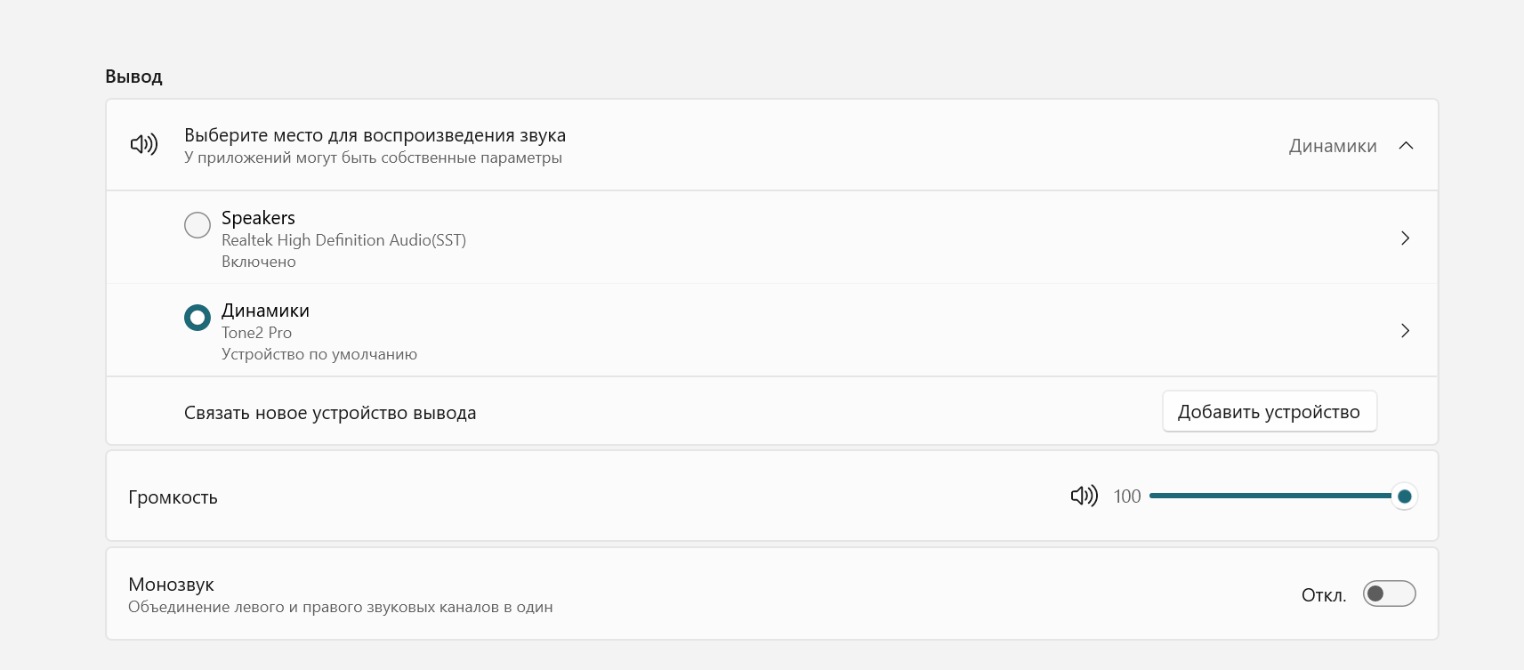Click the volume value 100
The width and height of the screenshot is (1524, 670).
1127,496
